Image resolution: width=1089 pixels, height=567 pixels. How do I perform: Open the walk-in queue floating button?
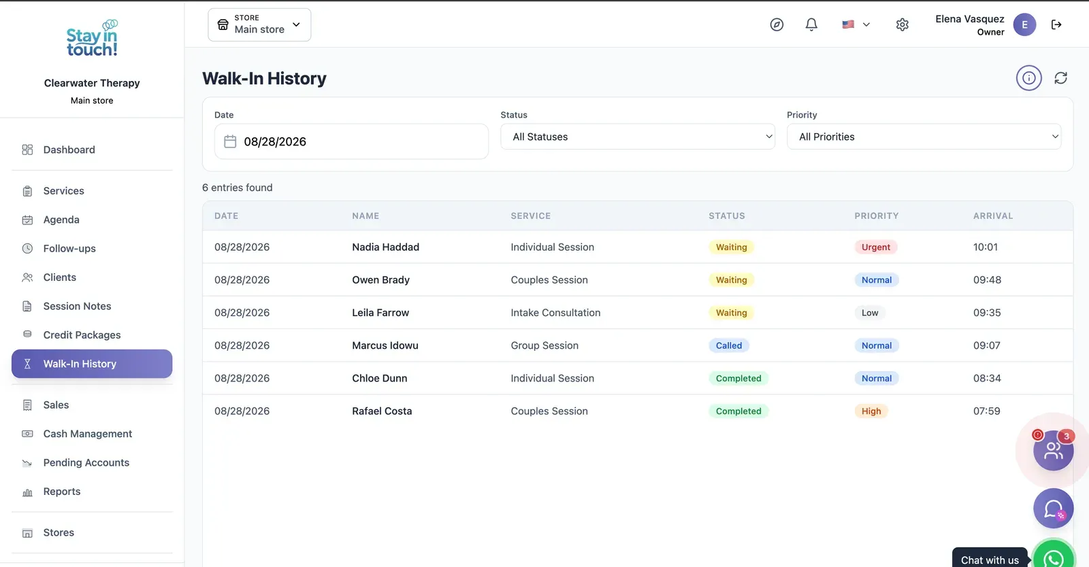pyautogui.click(x=1054, y=450)
